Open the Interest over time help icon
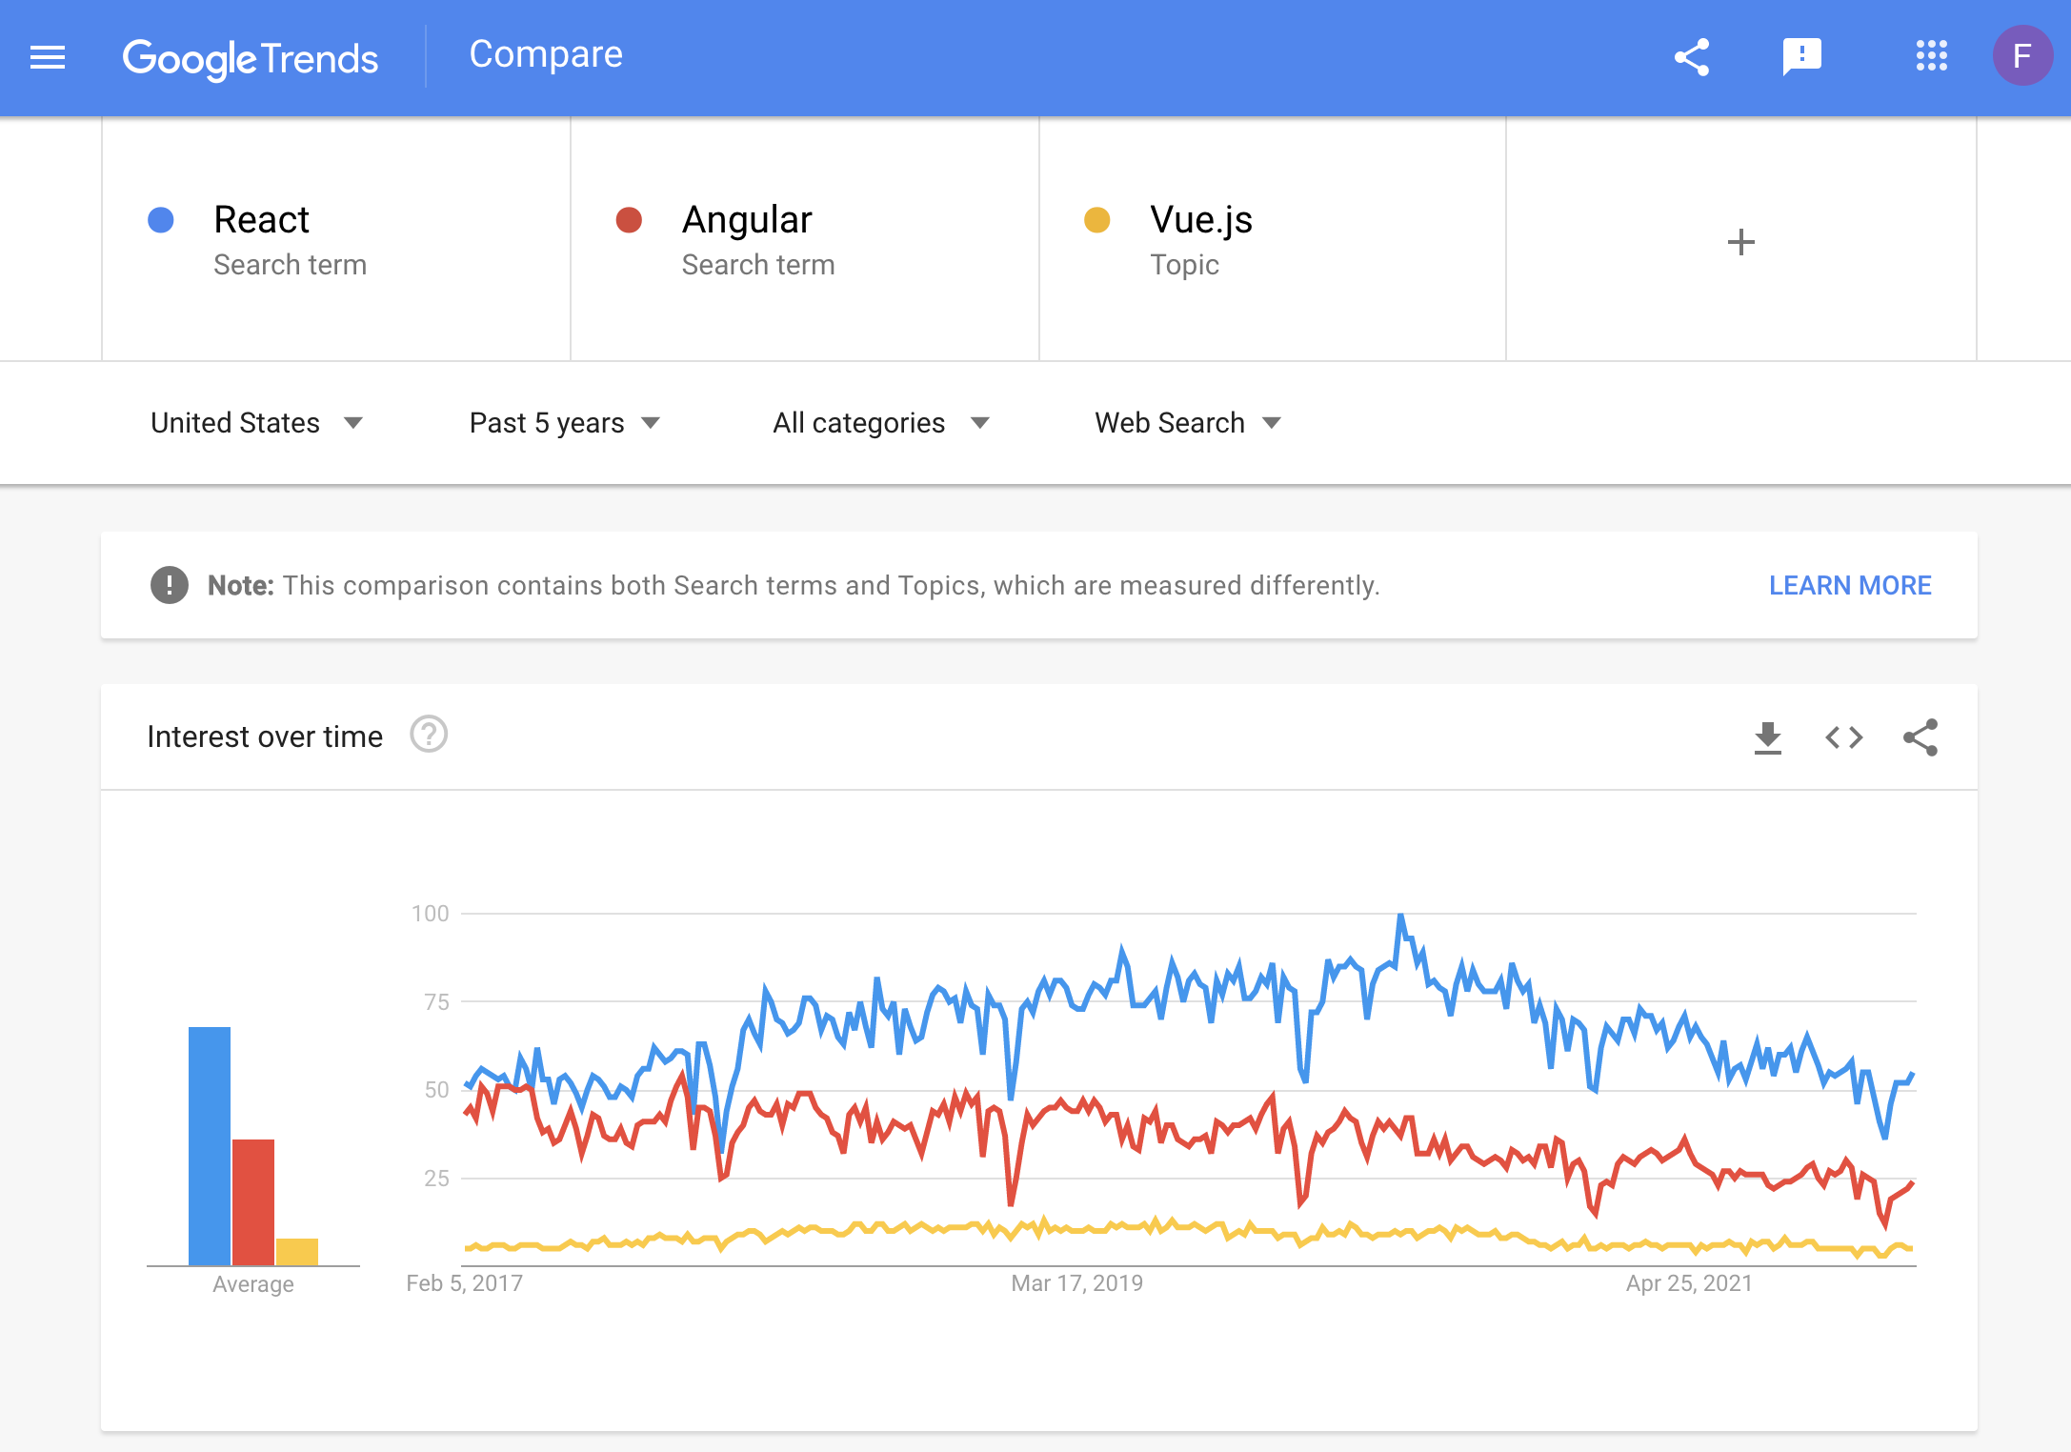This screenshot has width=2071, height=1452. pyautogui.click(x=429, y=736)
